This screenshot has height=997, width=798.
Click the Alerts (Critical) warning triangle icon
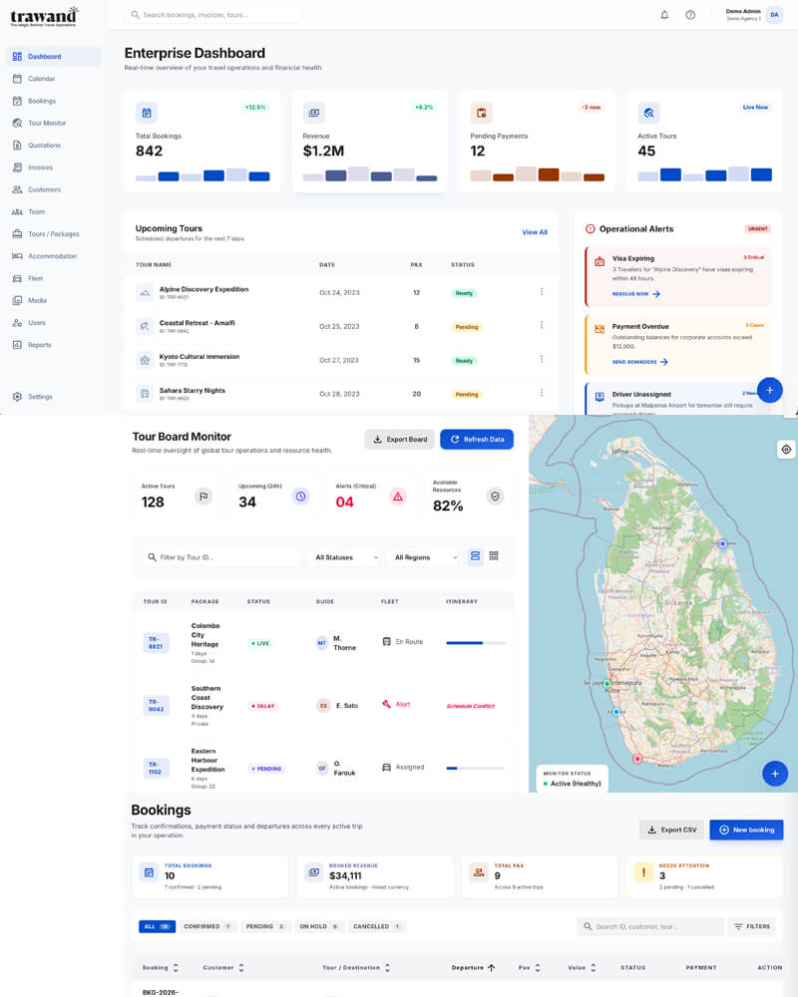398,497
